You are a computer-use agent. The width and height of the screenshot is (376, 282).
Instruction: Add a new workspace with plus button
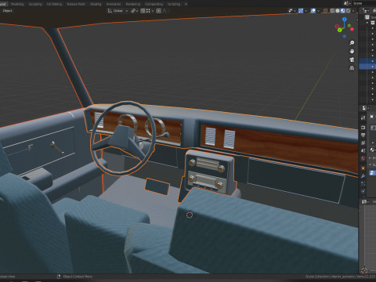tap(186, 4)
